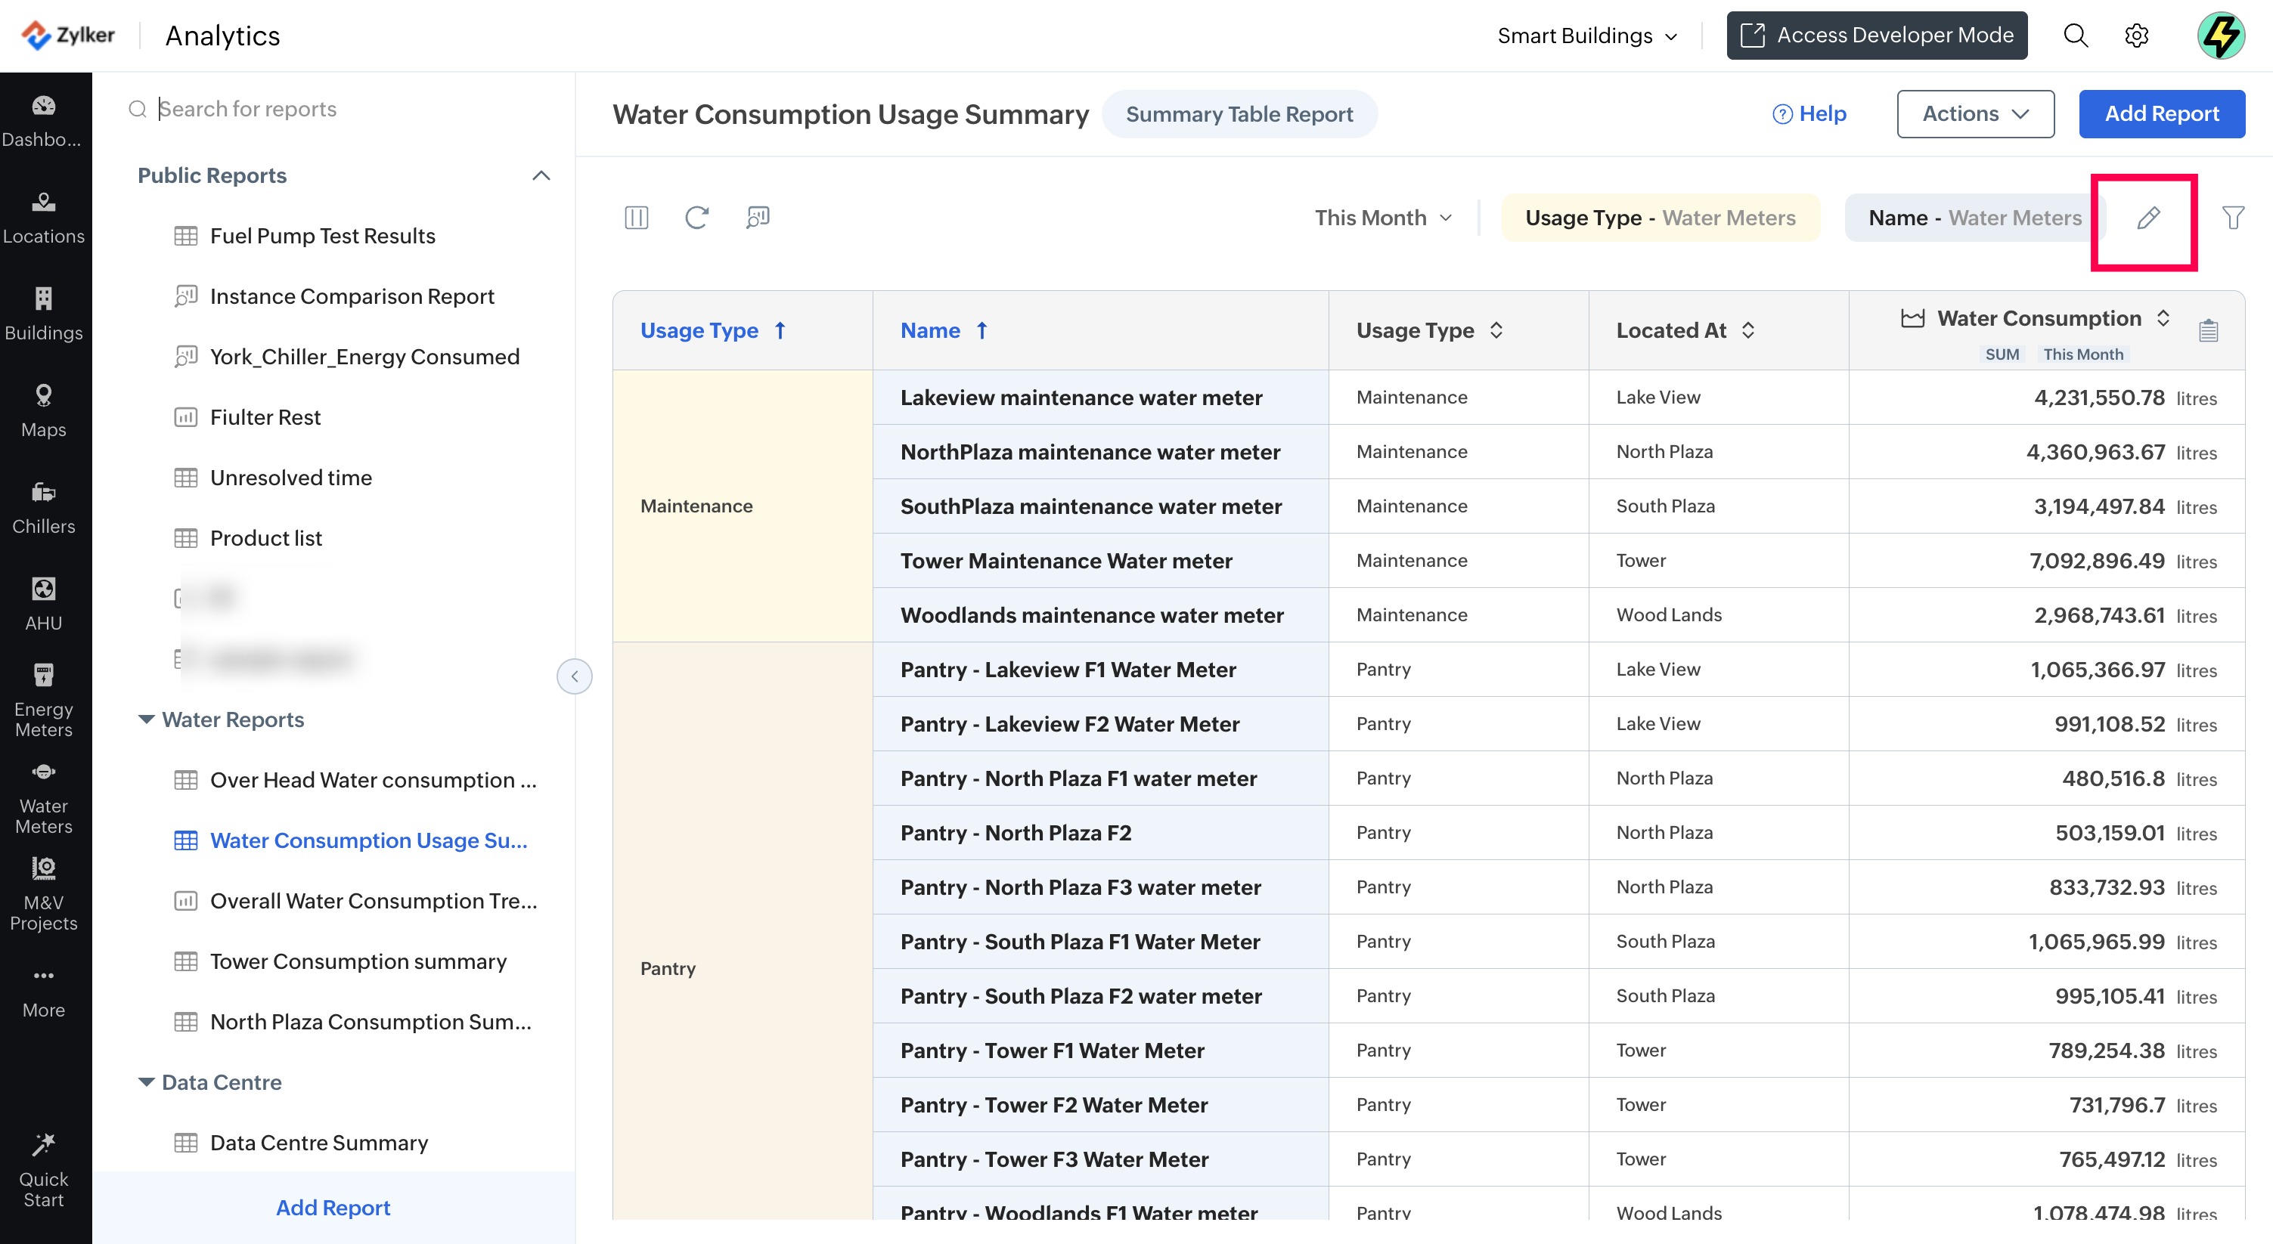Screen dimensions: 2273x1244
Task: Open Tower Consumption summary report
Action: coord(358,961)
